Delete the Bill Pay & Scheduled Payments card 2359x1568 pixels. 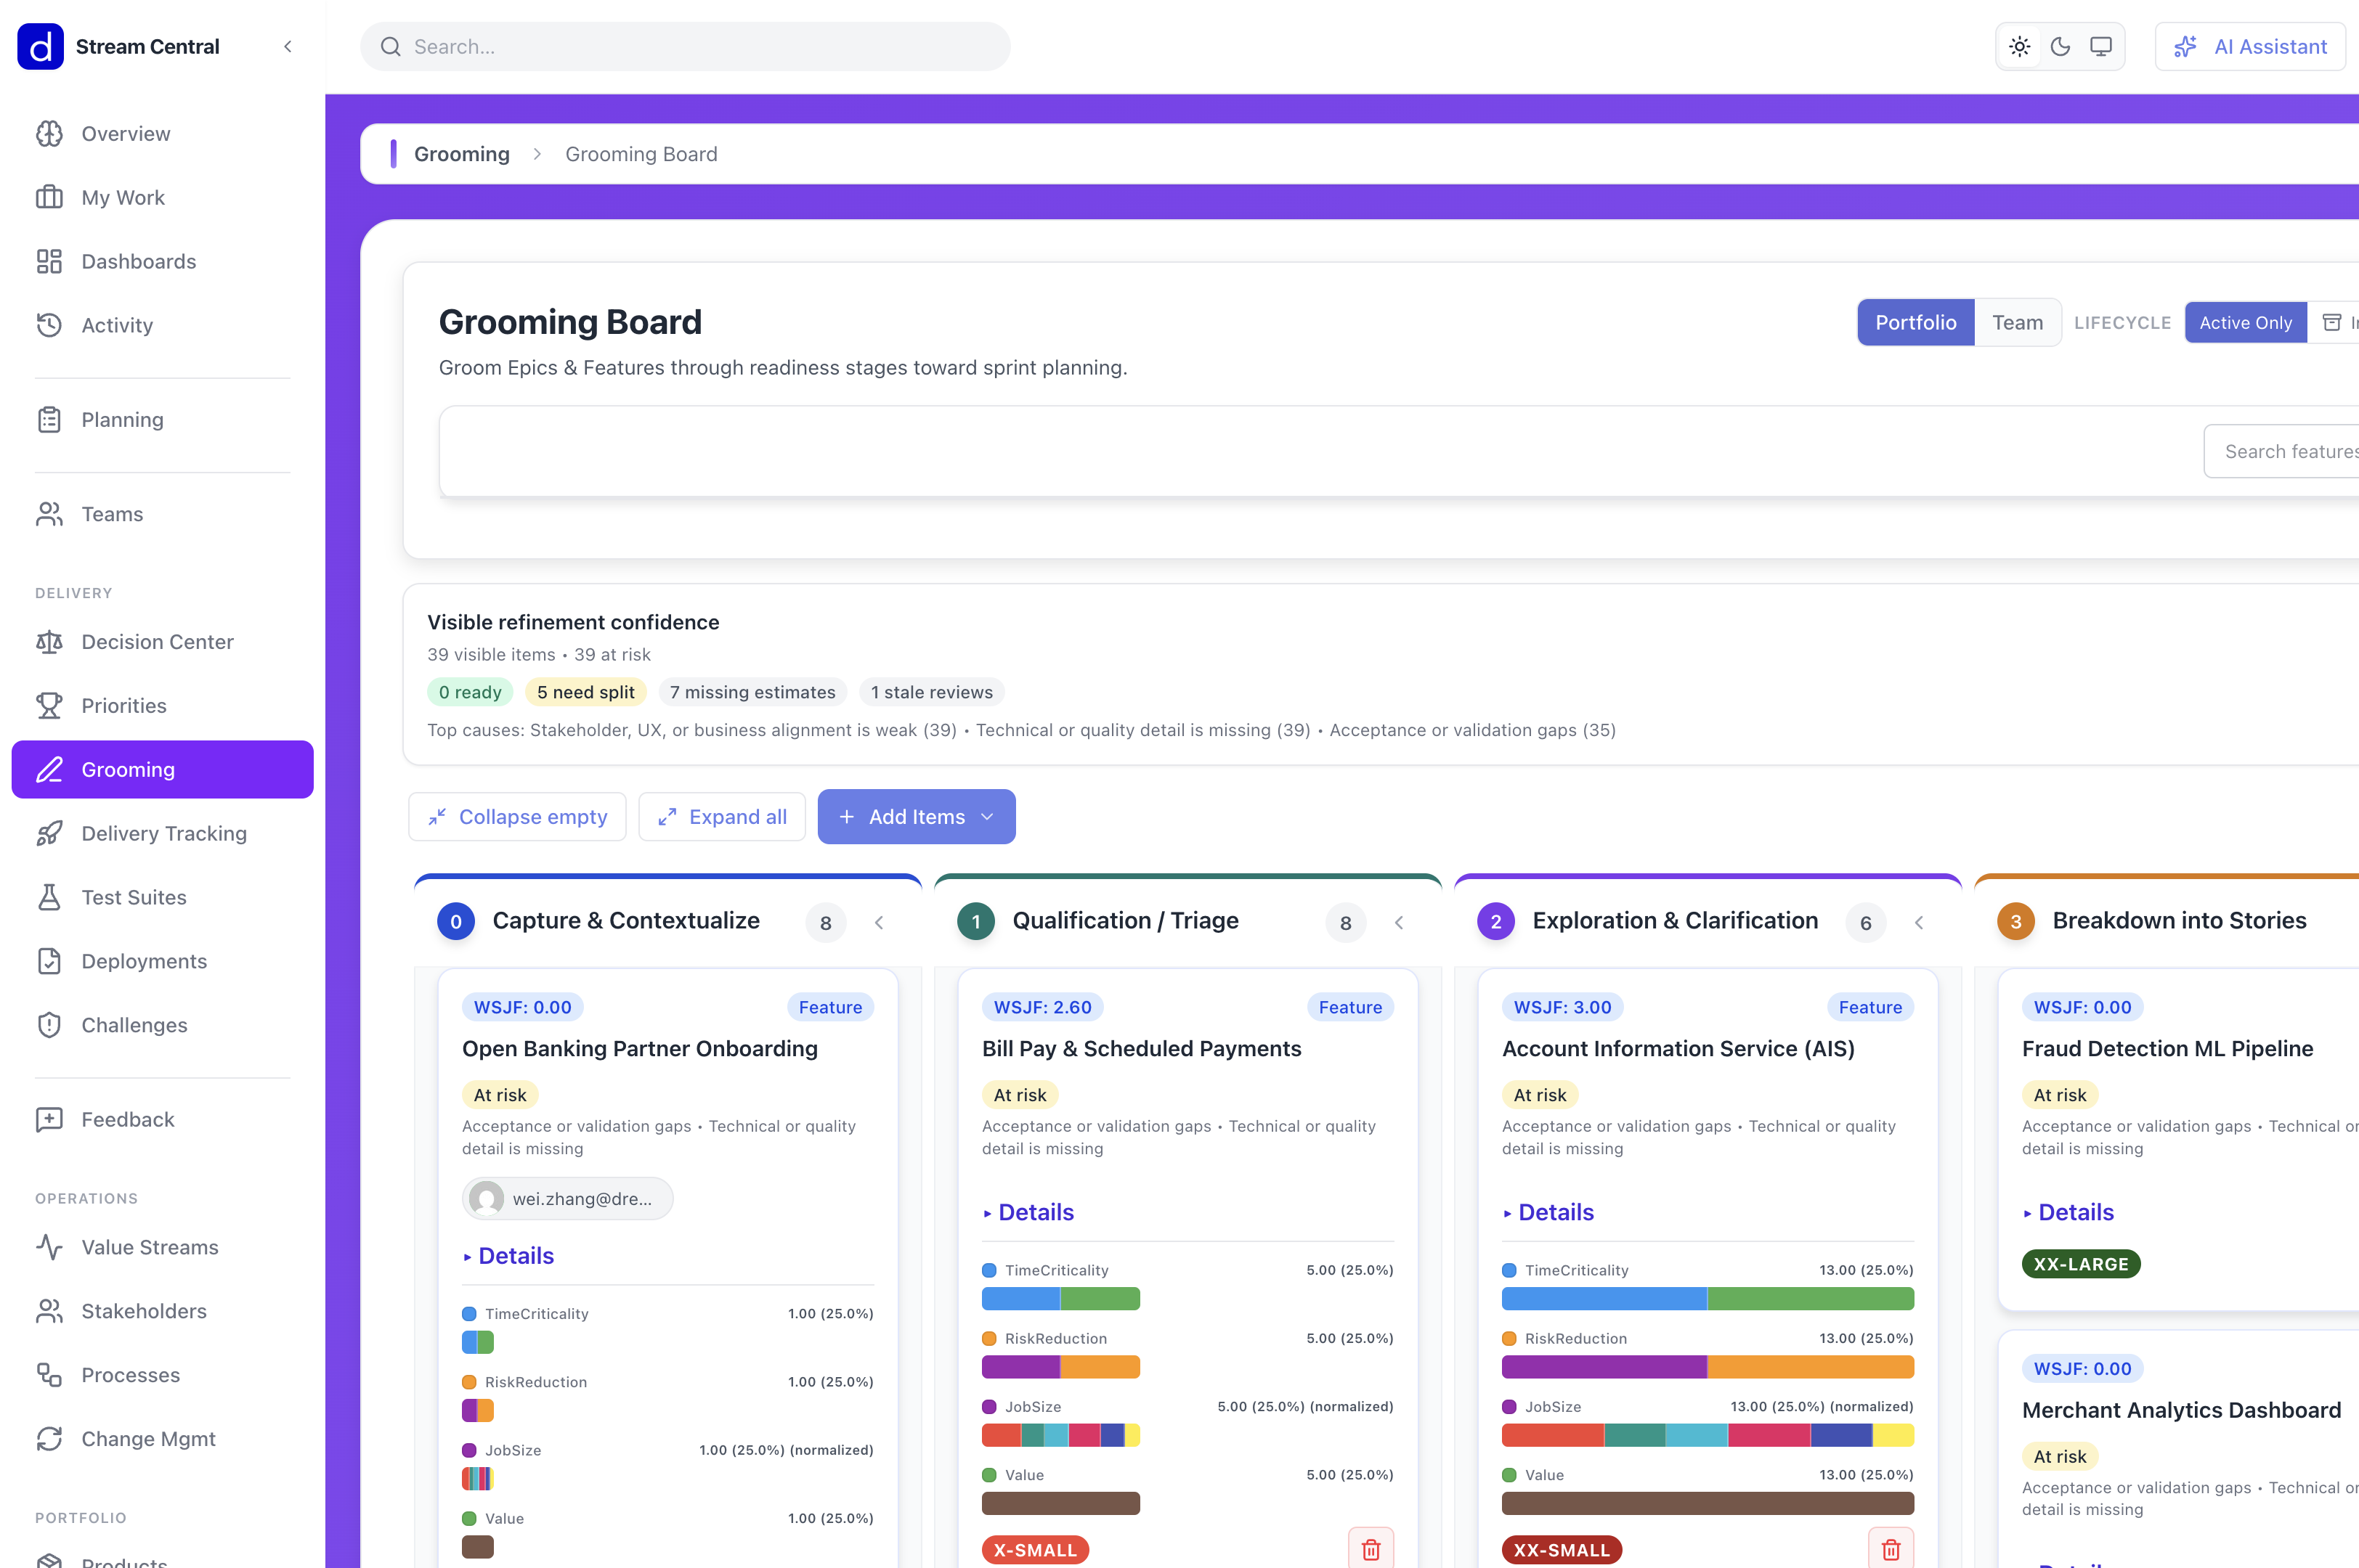click(x=1371, y=1549)
